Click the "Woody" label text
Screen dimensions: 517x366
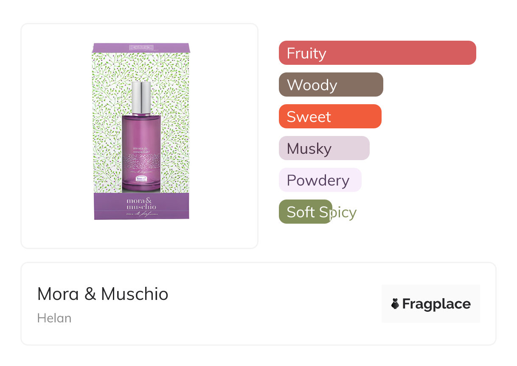312,85
